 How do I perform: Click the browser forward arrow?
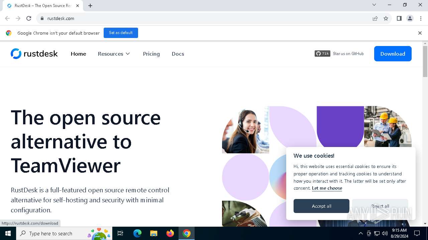coord(18,18)
